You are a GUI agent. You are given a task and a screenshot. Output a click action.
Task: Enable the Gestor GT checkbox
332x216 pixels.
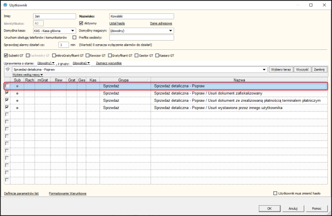[136, 56]
